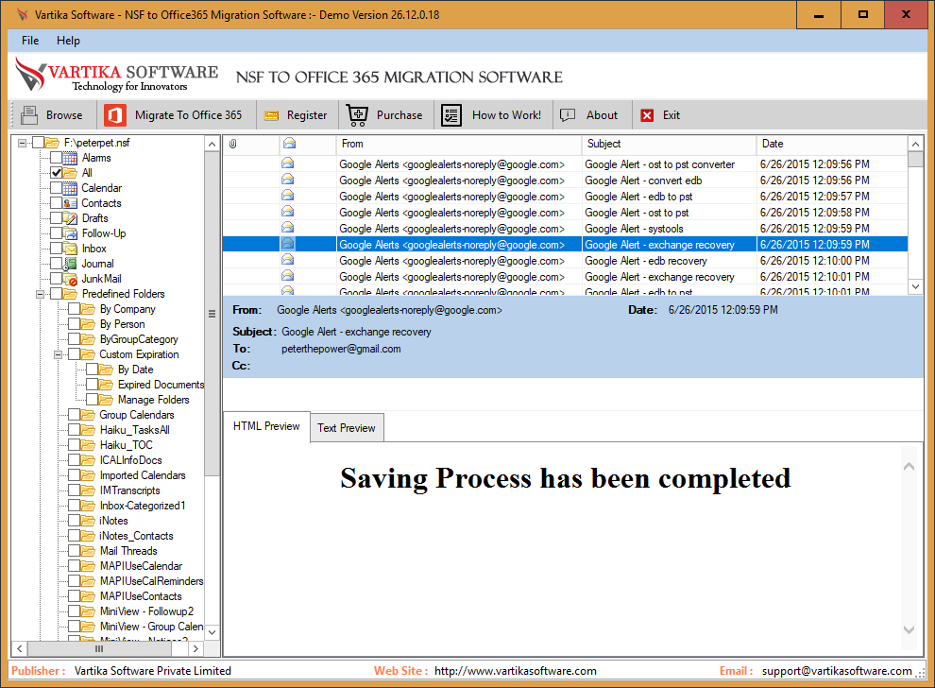Click the Register key icon
The width and height of the screenshot is (935, 688).
[x=271, y=115]
